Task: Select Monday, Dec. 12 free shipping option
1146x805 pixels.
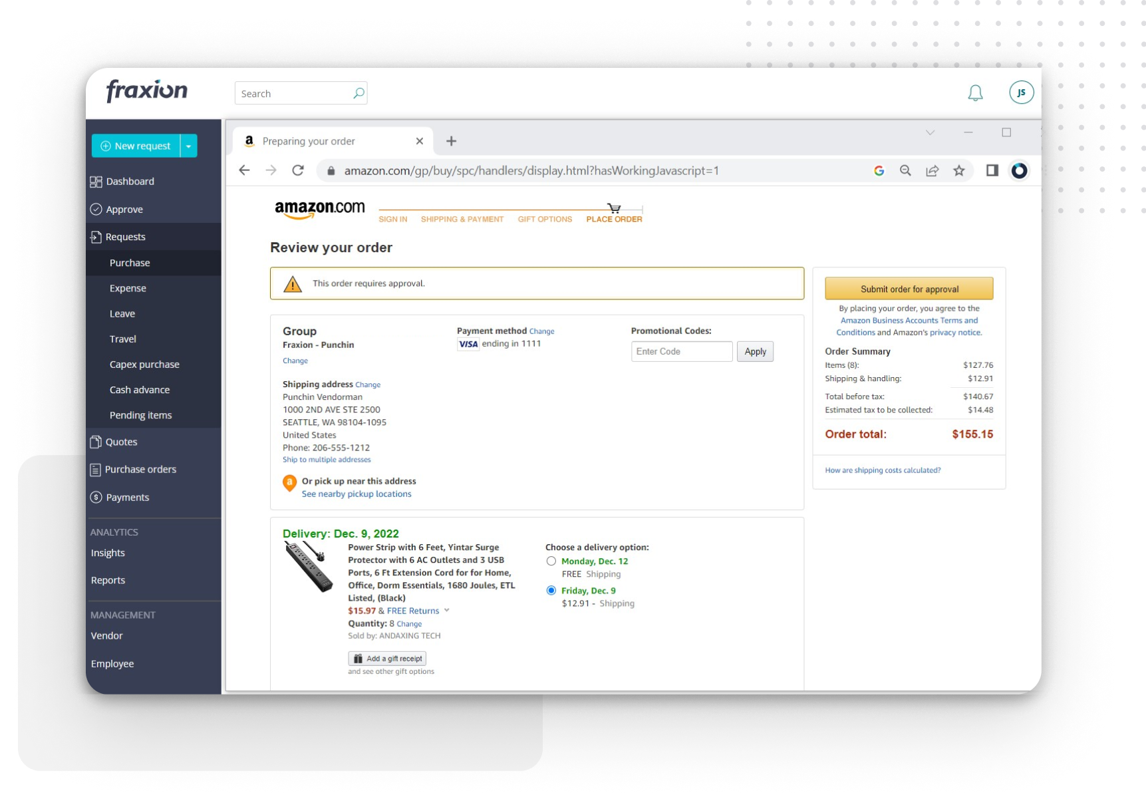Action: (551, 561)
